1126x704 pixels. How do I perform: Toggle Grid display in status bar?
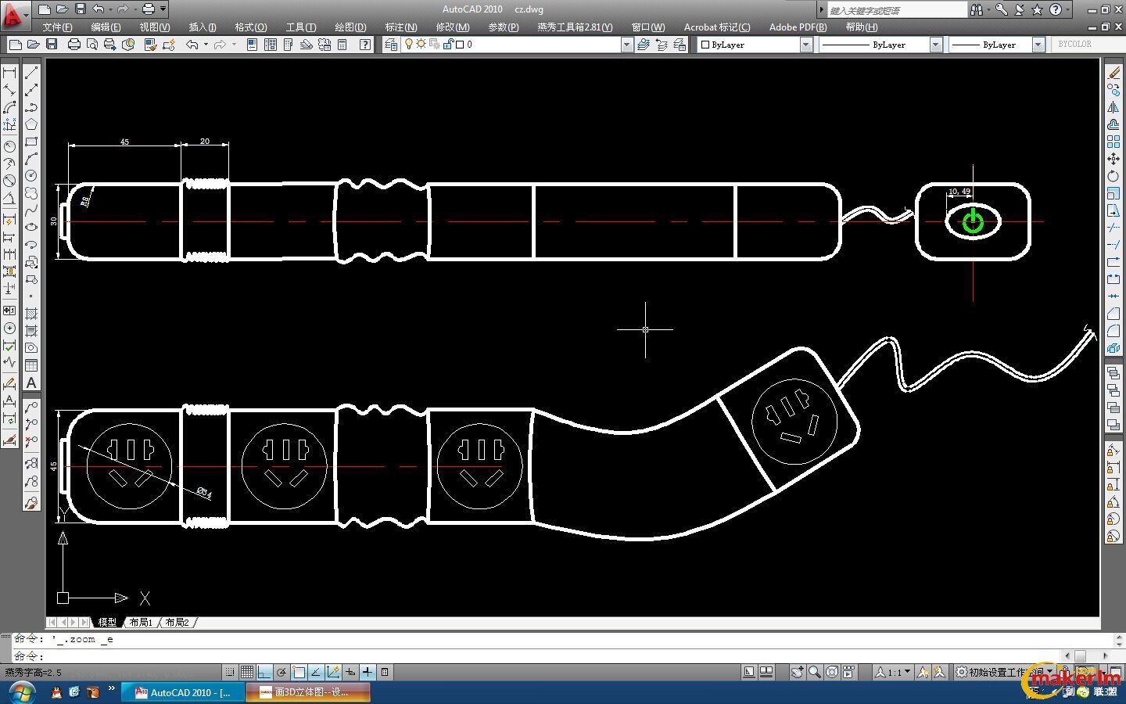[x=247, y=672]
